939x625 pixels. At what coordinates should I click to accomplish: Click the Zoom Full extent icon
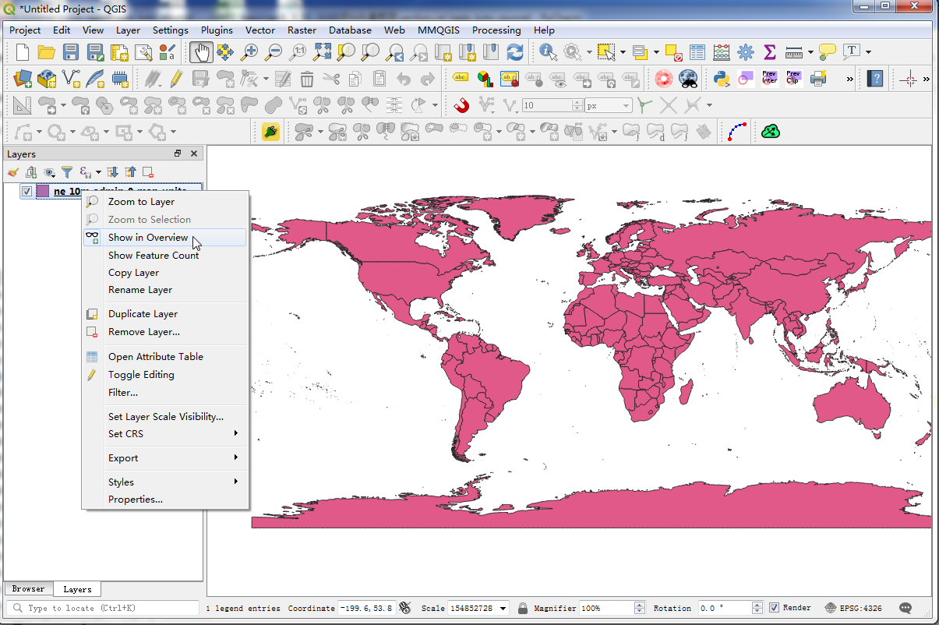[x=321, y=52]
